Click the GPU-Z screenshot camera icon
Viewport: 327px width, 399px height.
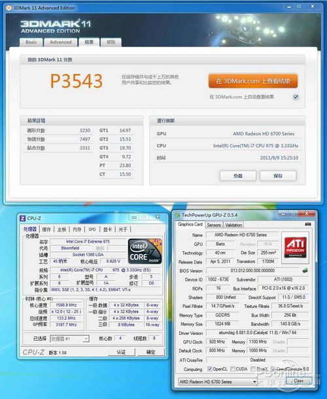click(x=307, y=224)
